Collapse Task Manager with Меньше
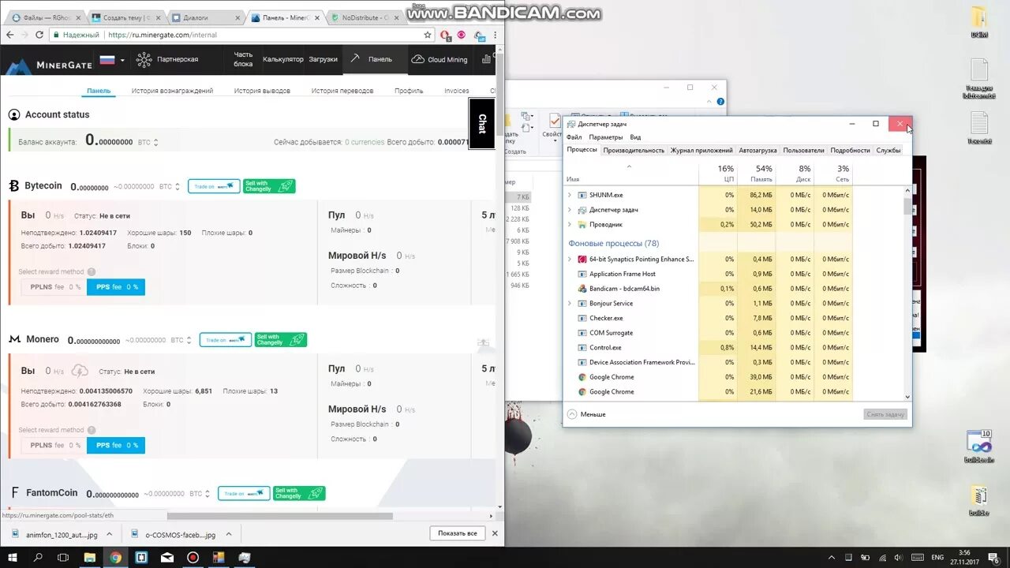This screenshot has width=1010, height=568. 586,414
